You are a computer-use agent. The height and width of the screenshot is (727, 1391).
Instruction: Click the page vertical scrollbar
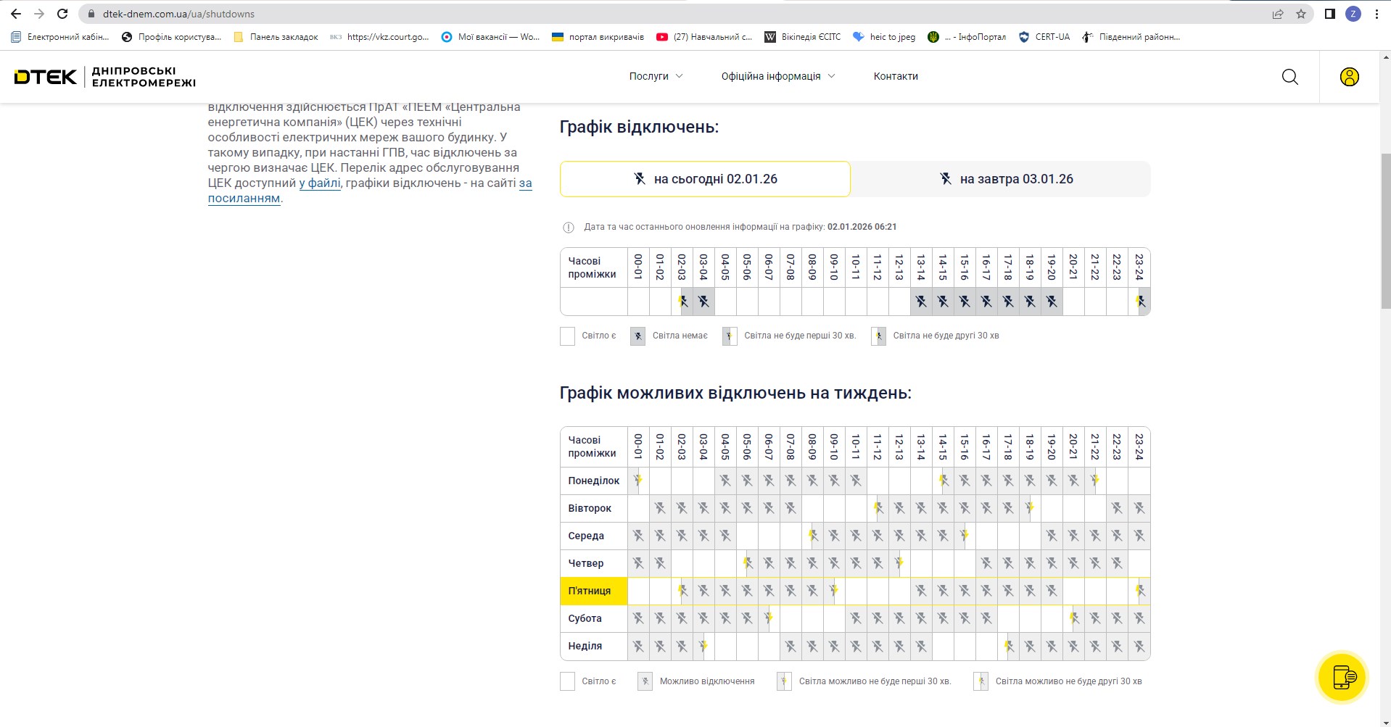click(1385, 232)
